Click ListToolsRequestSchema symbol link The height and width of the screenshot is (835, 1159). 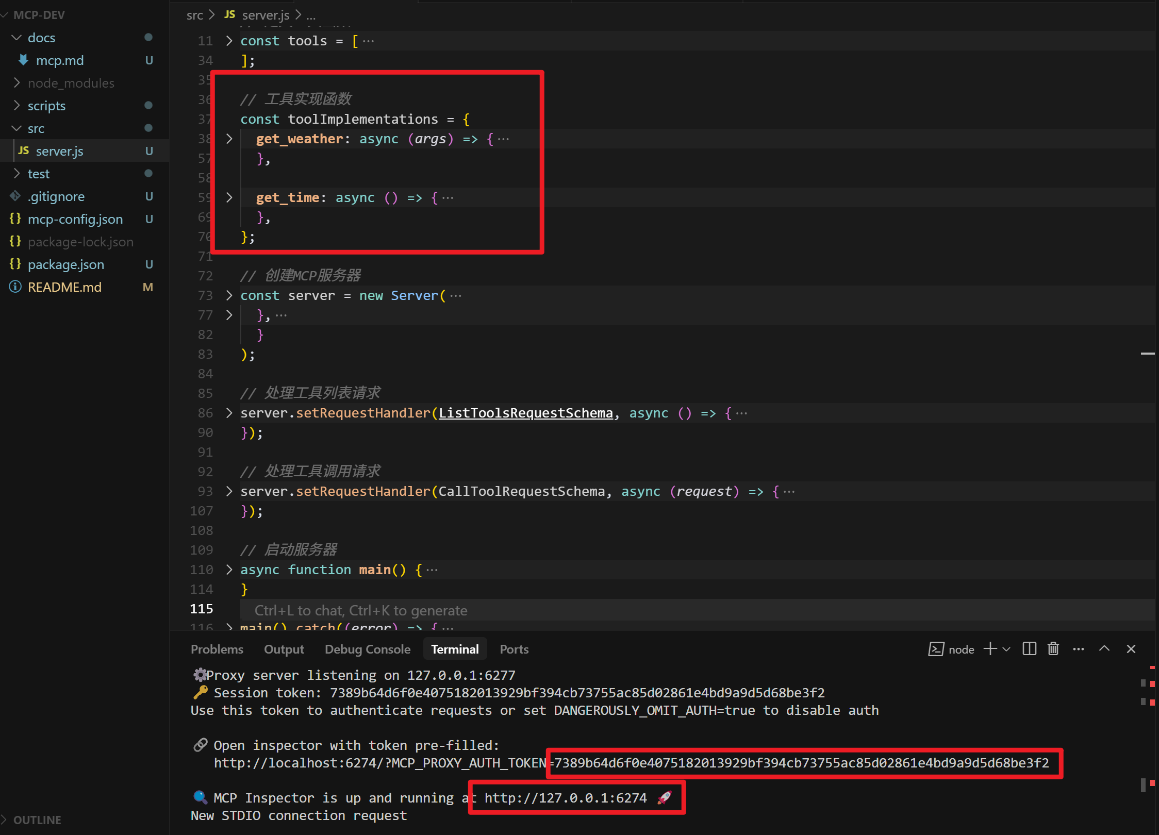pos(525,413)
